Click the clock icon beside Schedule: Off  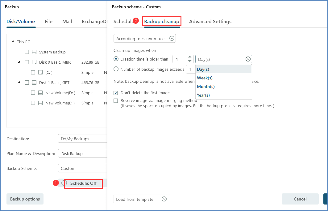pos(64,183)
